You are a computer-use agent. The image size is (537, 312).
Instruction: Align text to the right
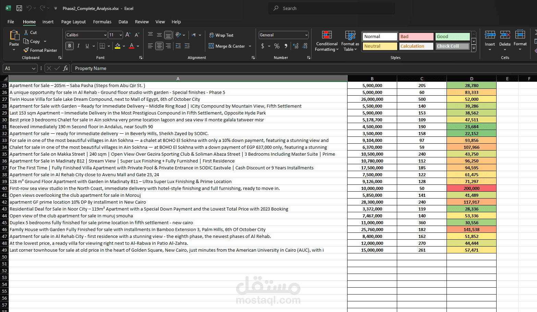(x=168, y=46)
